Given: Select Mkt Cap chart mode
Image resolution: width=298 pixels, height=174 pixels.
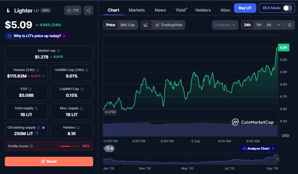Looking at the screenshot, I should (128, 25).
